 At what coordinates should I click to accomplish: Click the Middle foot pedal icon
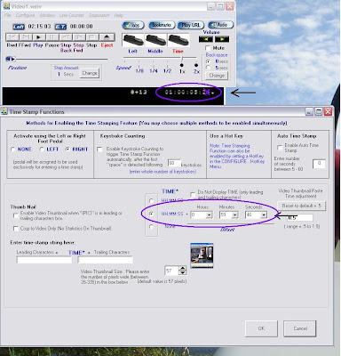click(155, 40)
